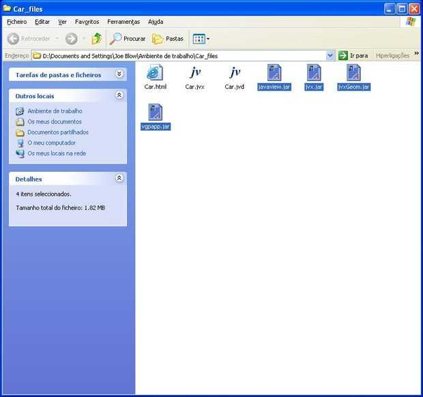The image size is (423, 397).
Task: Open the Ajuda menu
Action: pos(156,22)
